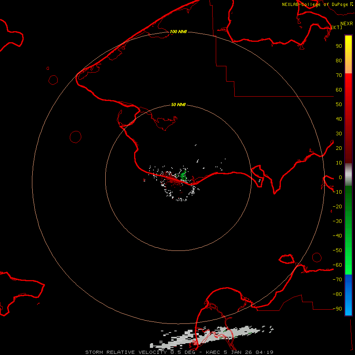This screenshot has height=355, width=355.
Task: Click the -80 value on the velocity scale
Action: 337,294
